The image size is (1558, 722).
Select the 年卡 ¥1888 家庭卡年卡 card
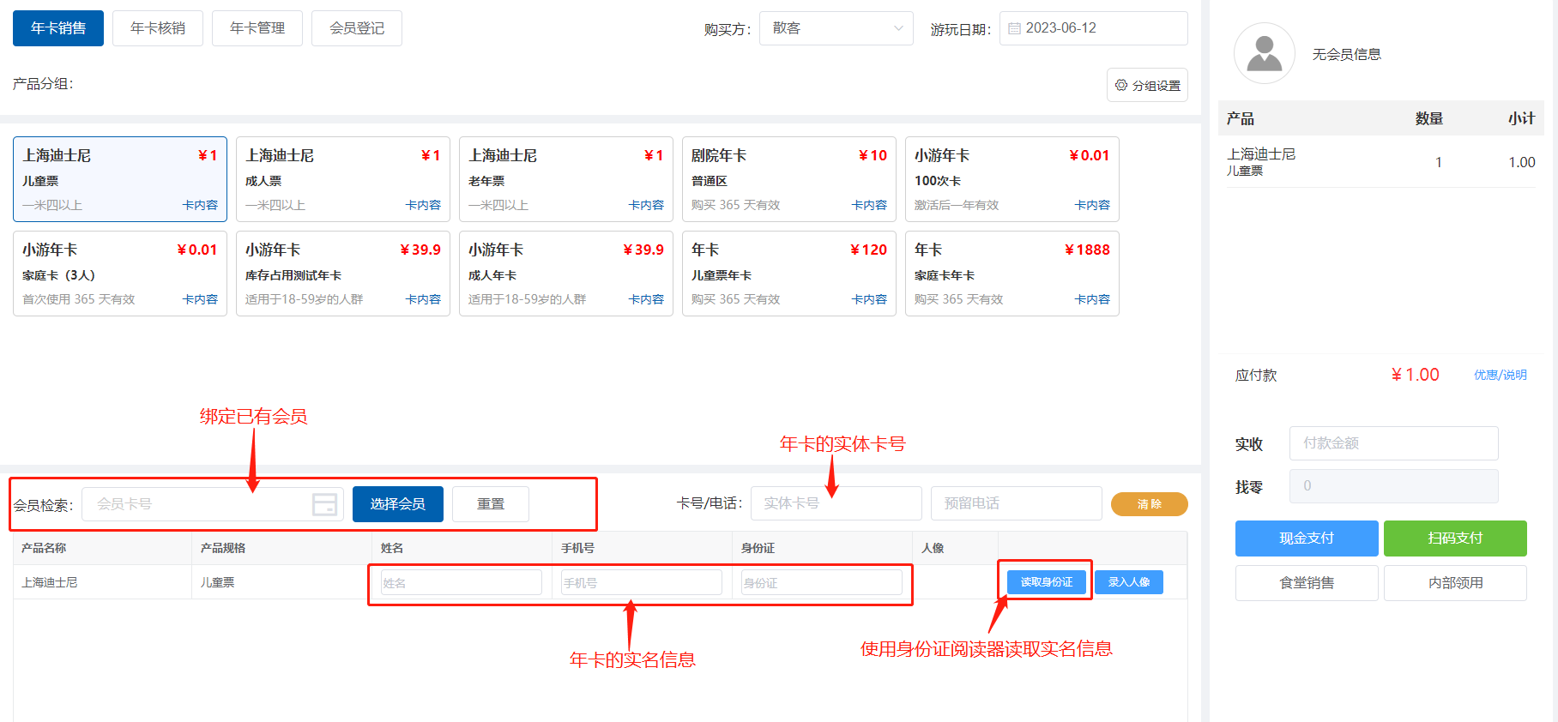[1011, 273]
